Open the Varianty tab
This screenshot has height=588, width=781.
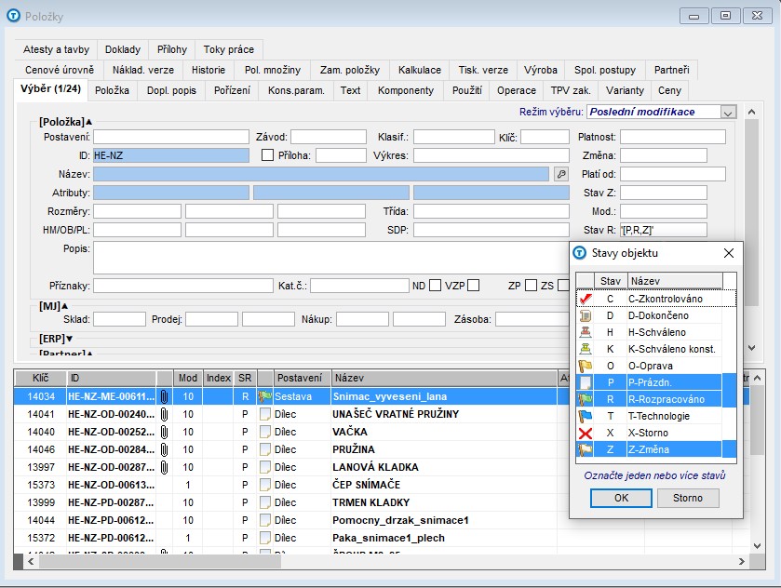[625, 90]
